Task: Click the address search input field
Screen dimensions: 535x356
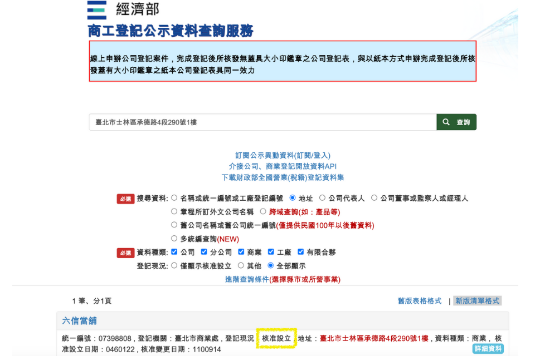Action: click(262, 122)
